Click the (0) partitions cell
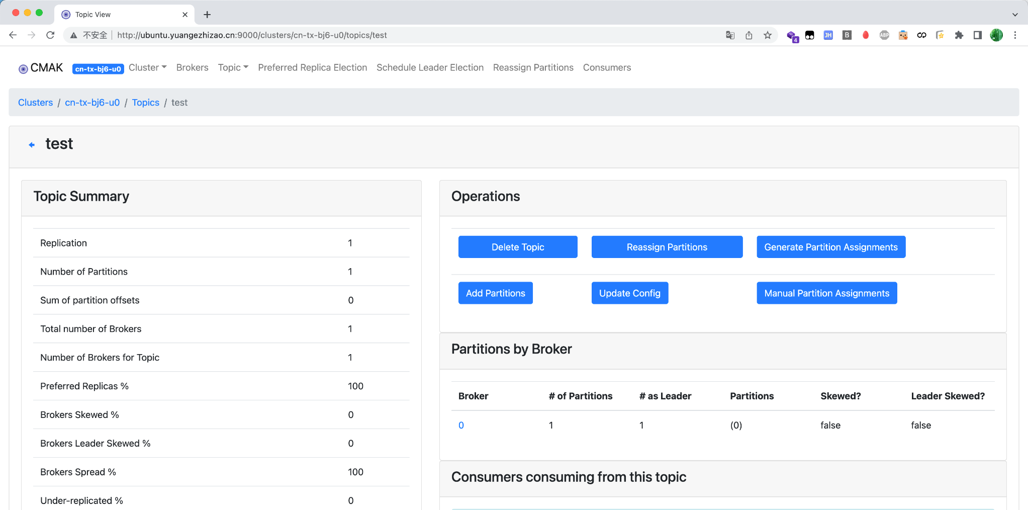Viewport: 1028px width, 510px height. (736, 426)
